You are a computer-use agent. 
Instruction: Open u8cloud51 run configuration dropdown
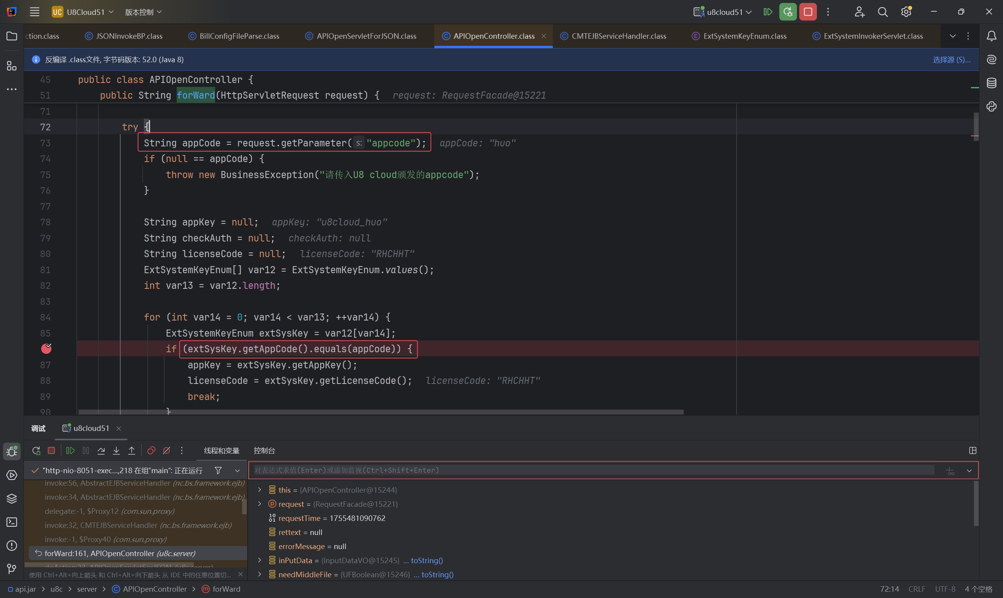tap(722, 12)
